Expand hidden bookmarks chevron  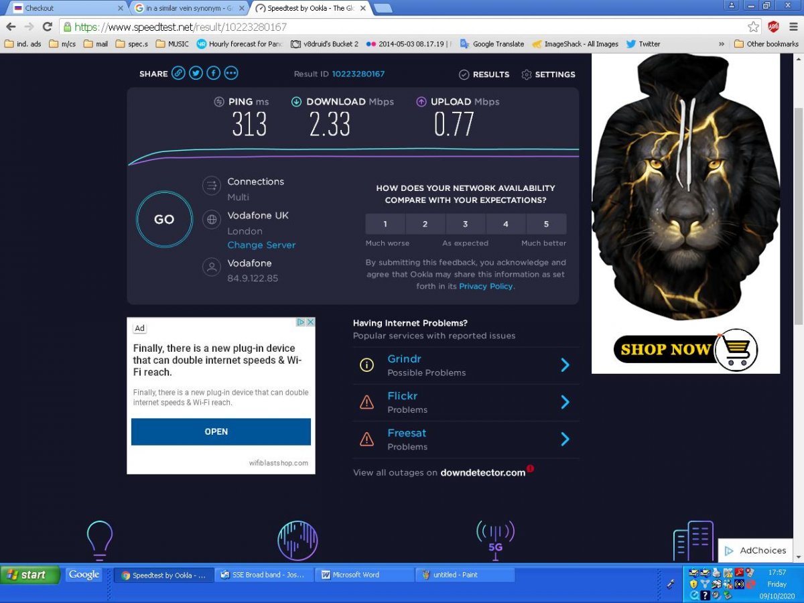pyautogui.click(x=722, y=44)
